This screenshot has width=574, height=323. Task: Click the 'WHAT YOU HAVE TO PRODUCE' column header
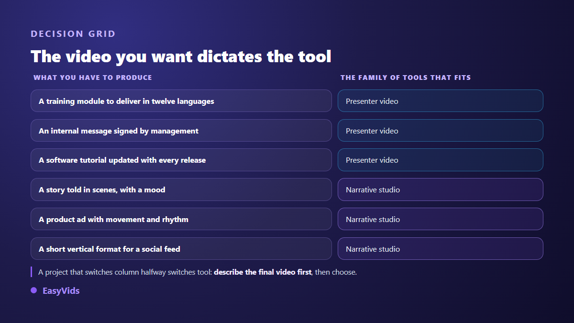coord(93,78)
